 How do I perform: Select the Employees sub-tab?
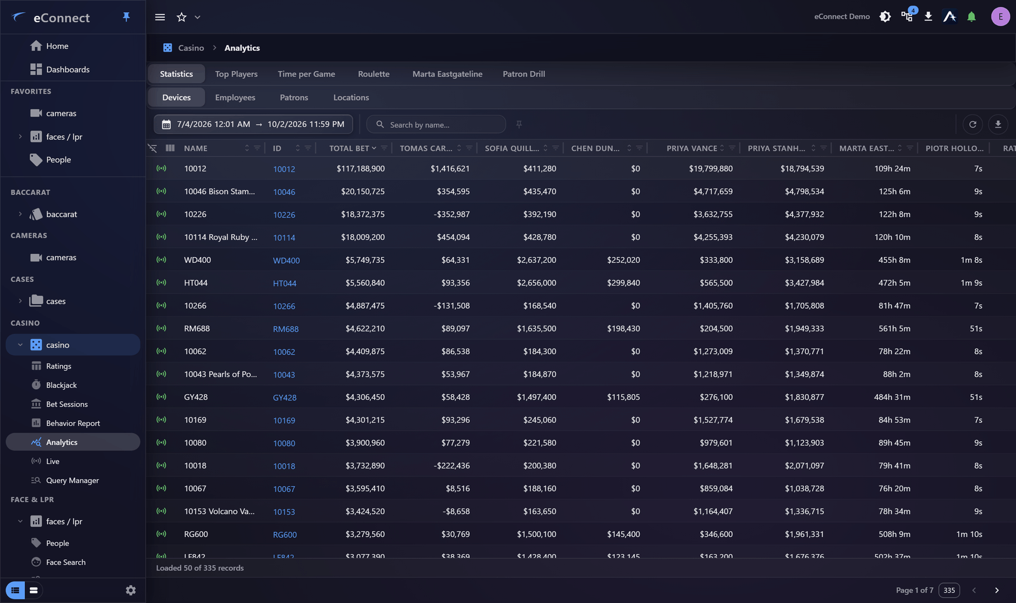pos(235,97)
